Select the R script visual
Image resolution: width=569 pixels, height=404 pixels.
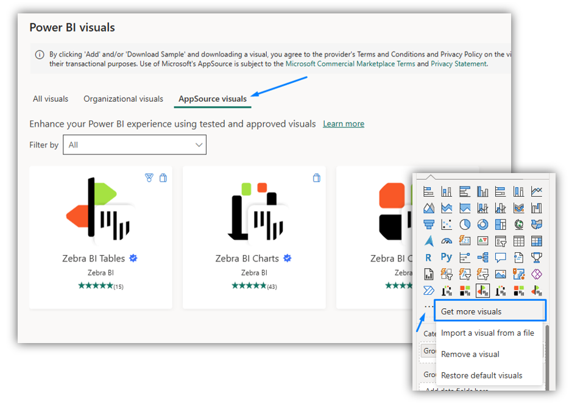coord(428,258)
